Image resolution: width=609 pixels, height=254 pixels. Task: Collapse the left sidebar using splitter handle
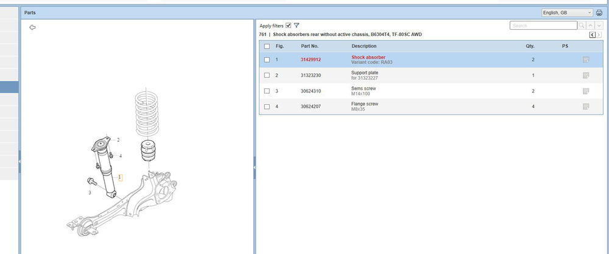[x=19, y=161]
